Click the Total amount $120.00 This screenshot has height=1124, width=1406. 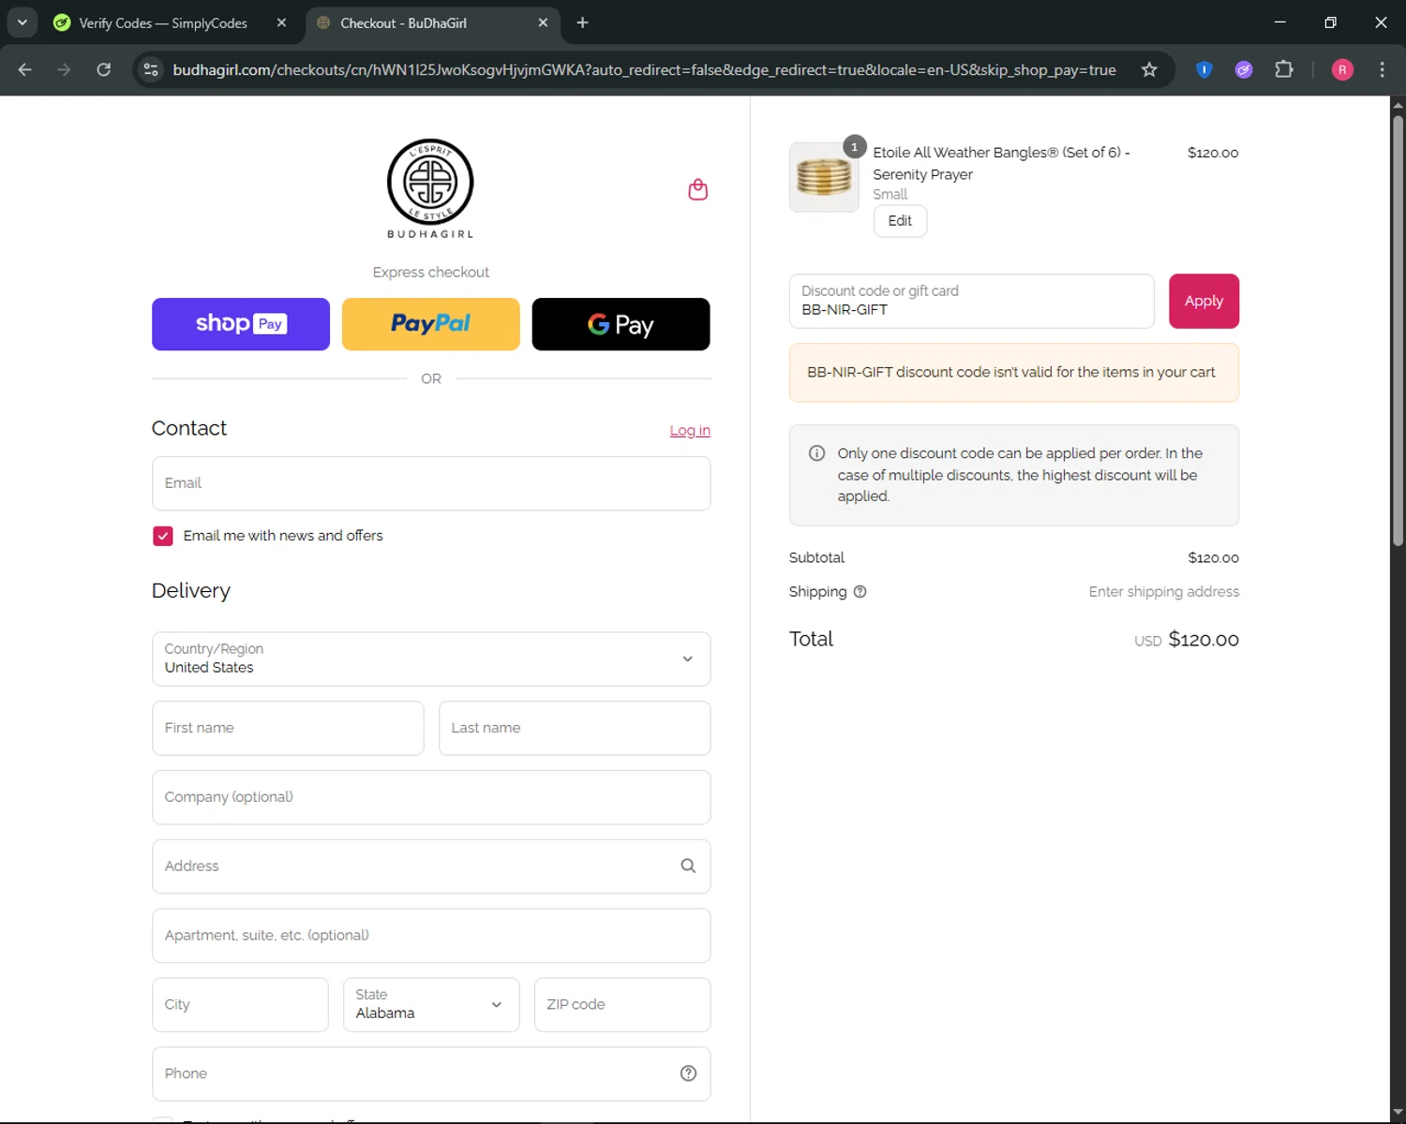1204,640
